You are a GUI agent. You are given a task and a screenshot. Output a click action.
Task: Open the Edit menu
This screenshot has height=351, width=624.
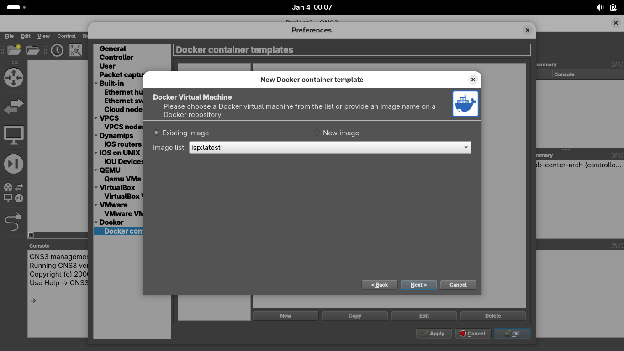point(26,36)
